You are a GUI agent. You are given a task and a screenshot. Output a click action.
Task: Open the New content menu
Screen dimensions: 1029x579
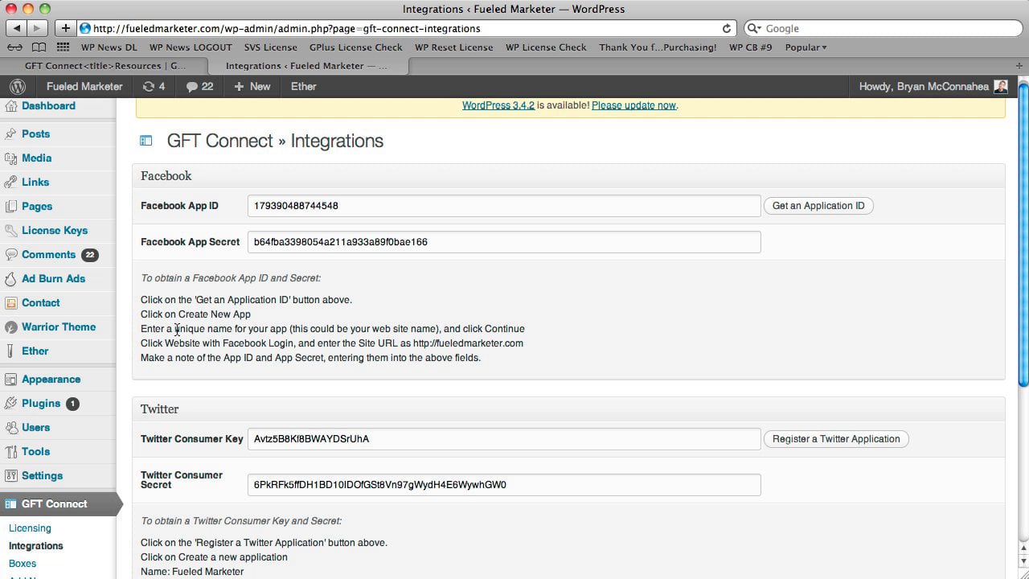pos(252,87)
